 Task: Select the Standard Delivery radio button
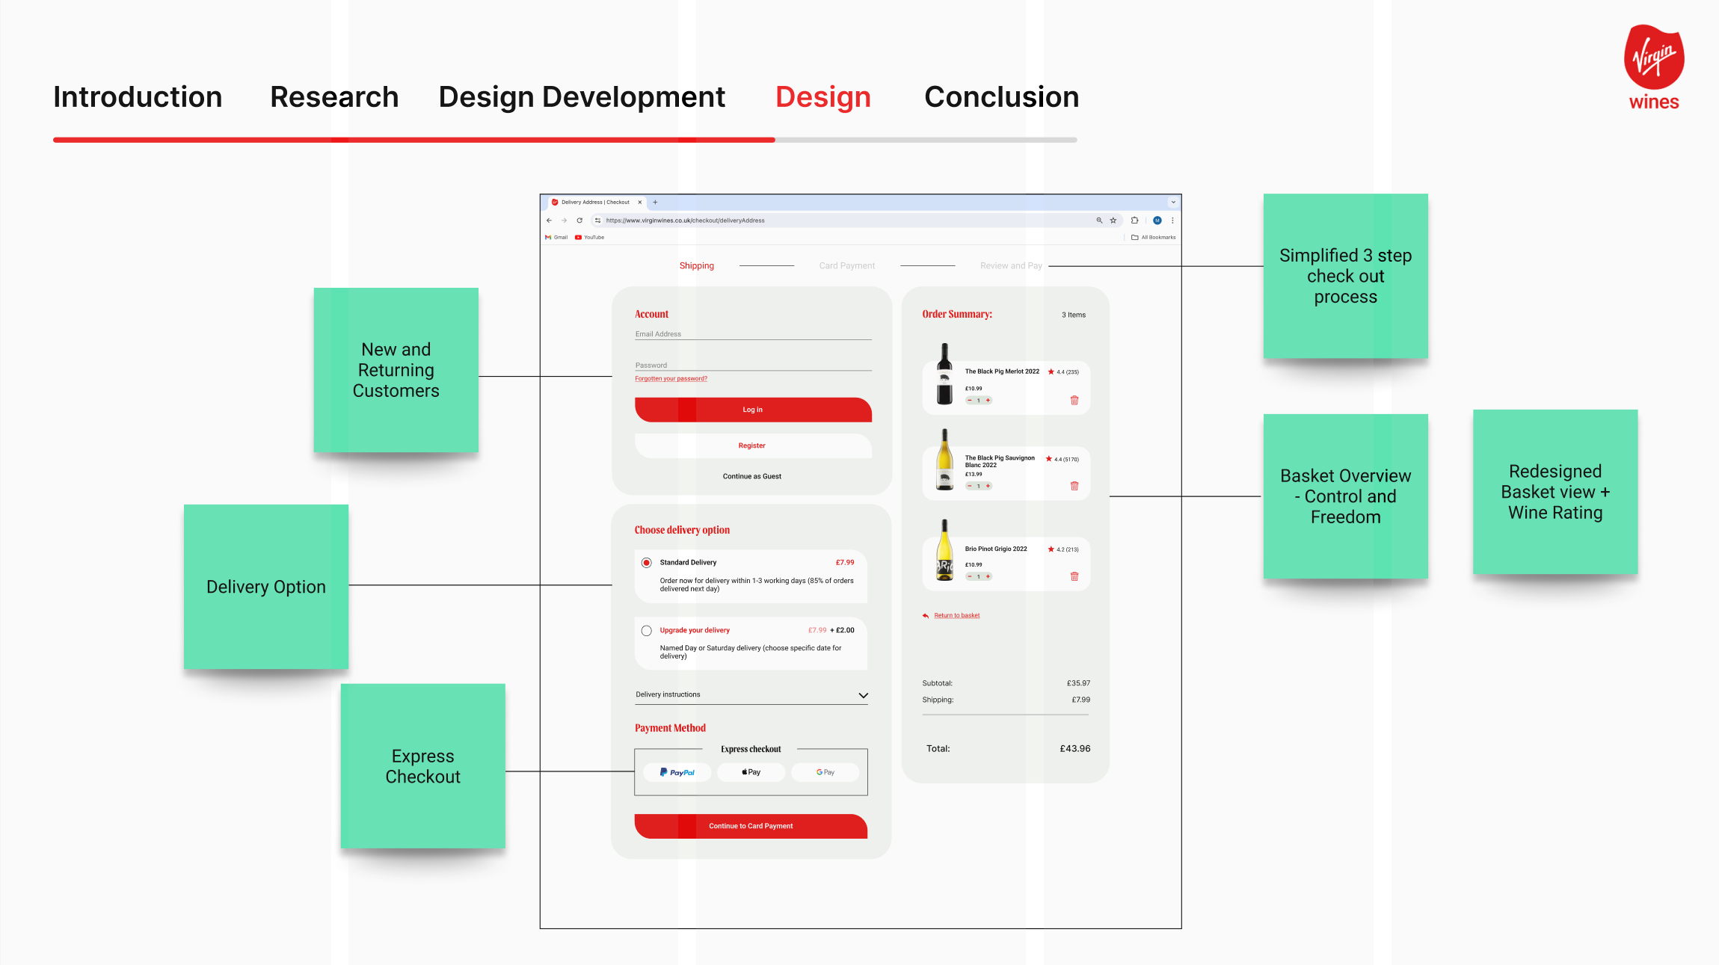(647, 563)
